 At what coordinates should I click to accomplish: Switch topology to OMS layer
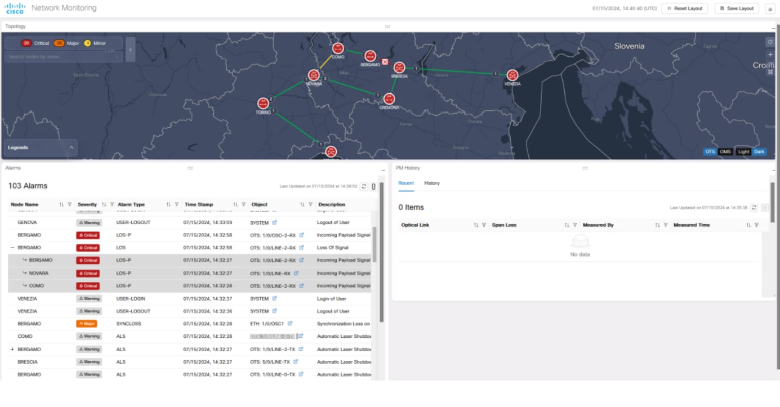[x=725, y=151]
